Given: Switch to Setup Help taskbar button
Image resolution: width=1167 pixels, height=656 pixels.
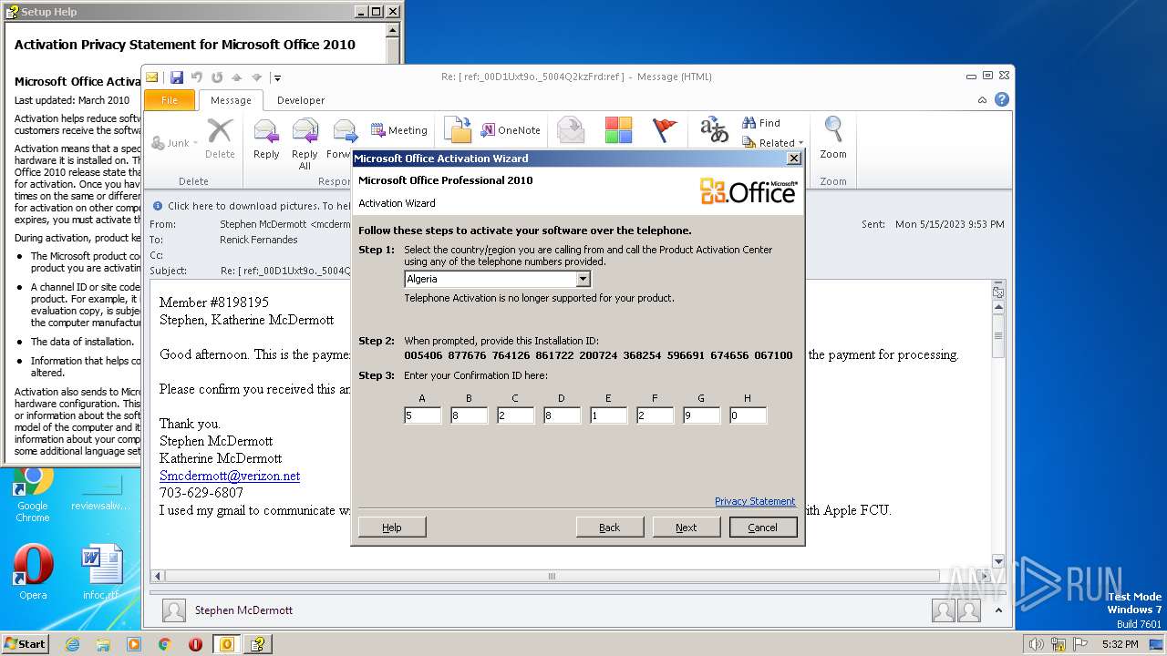Looking at the screenshot, I should [x=258, y=644].
